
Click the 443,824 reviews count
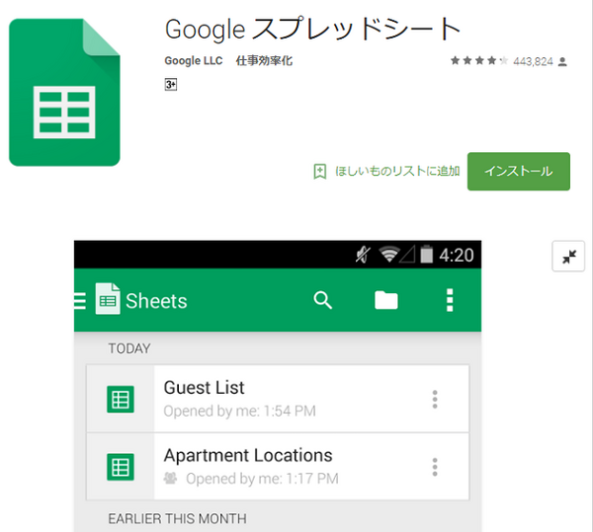pyautogui.click(x=533, y=61)
